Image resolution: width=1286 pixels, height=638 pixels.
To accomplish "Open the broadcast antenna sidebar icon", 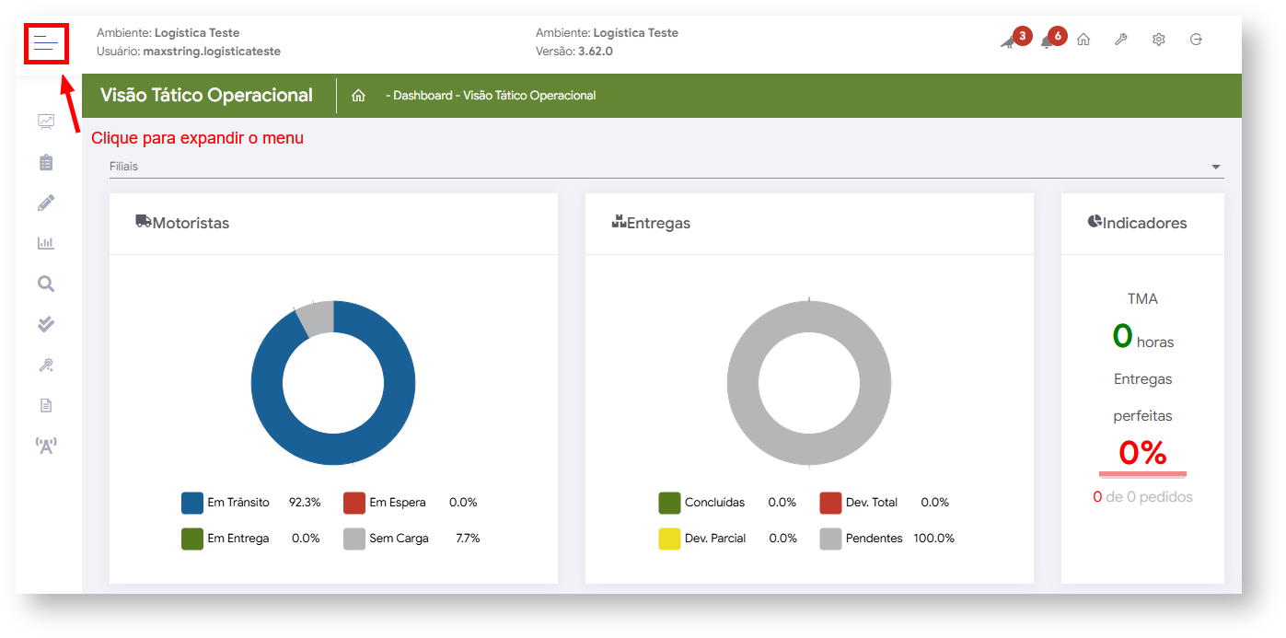I will [46, 446].
